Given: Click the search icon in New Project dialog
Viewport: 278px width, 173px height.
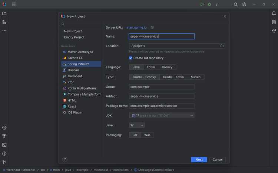Looking at the screenshot, I should (x=63, y=24).
